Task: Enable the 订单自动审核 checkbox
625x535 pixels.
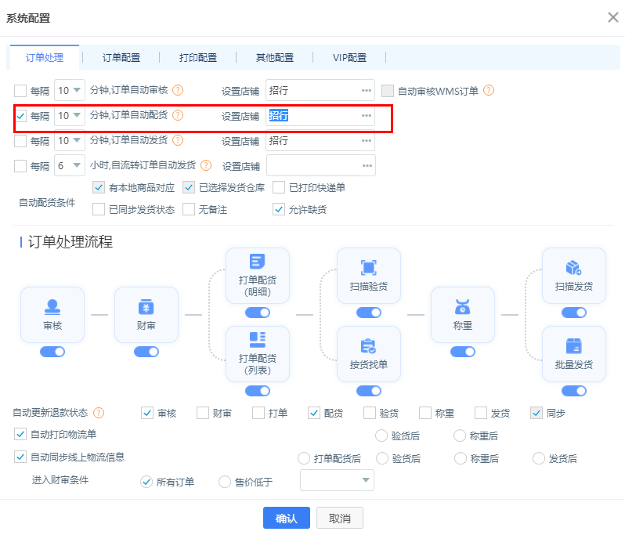Action: (20, 91)
